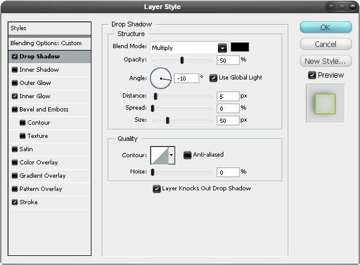Viewport: 360px width, 265px height.
Task: Click the style preview thumbnail
Action: tap(325, 104)
